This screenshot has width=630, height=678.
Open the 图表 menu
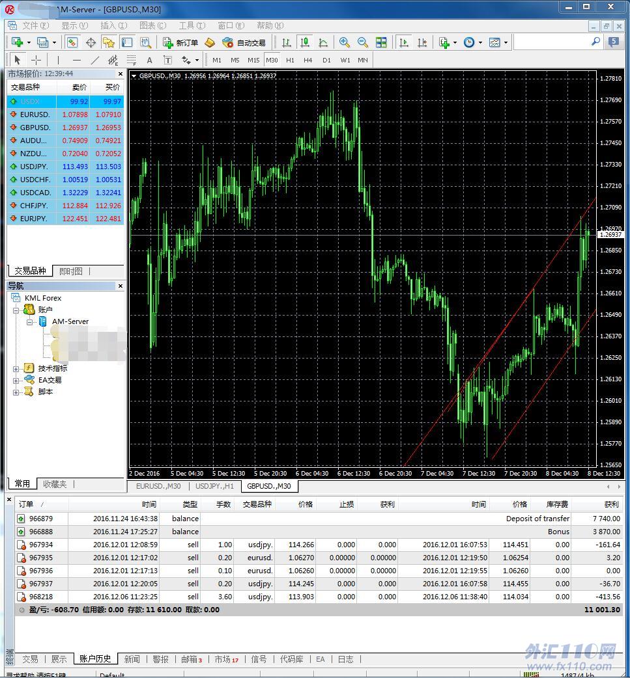[152, 25]
